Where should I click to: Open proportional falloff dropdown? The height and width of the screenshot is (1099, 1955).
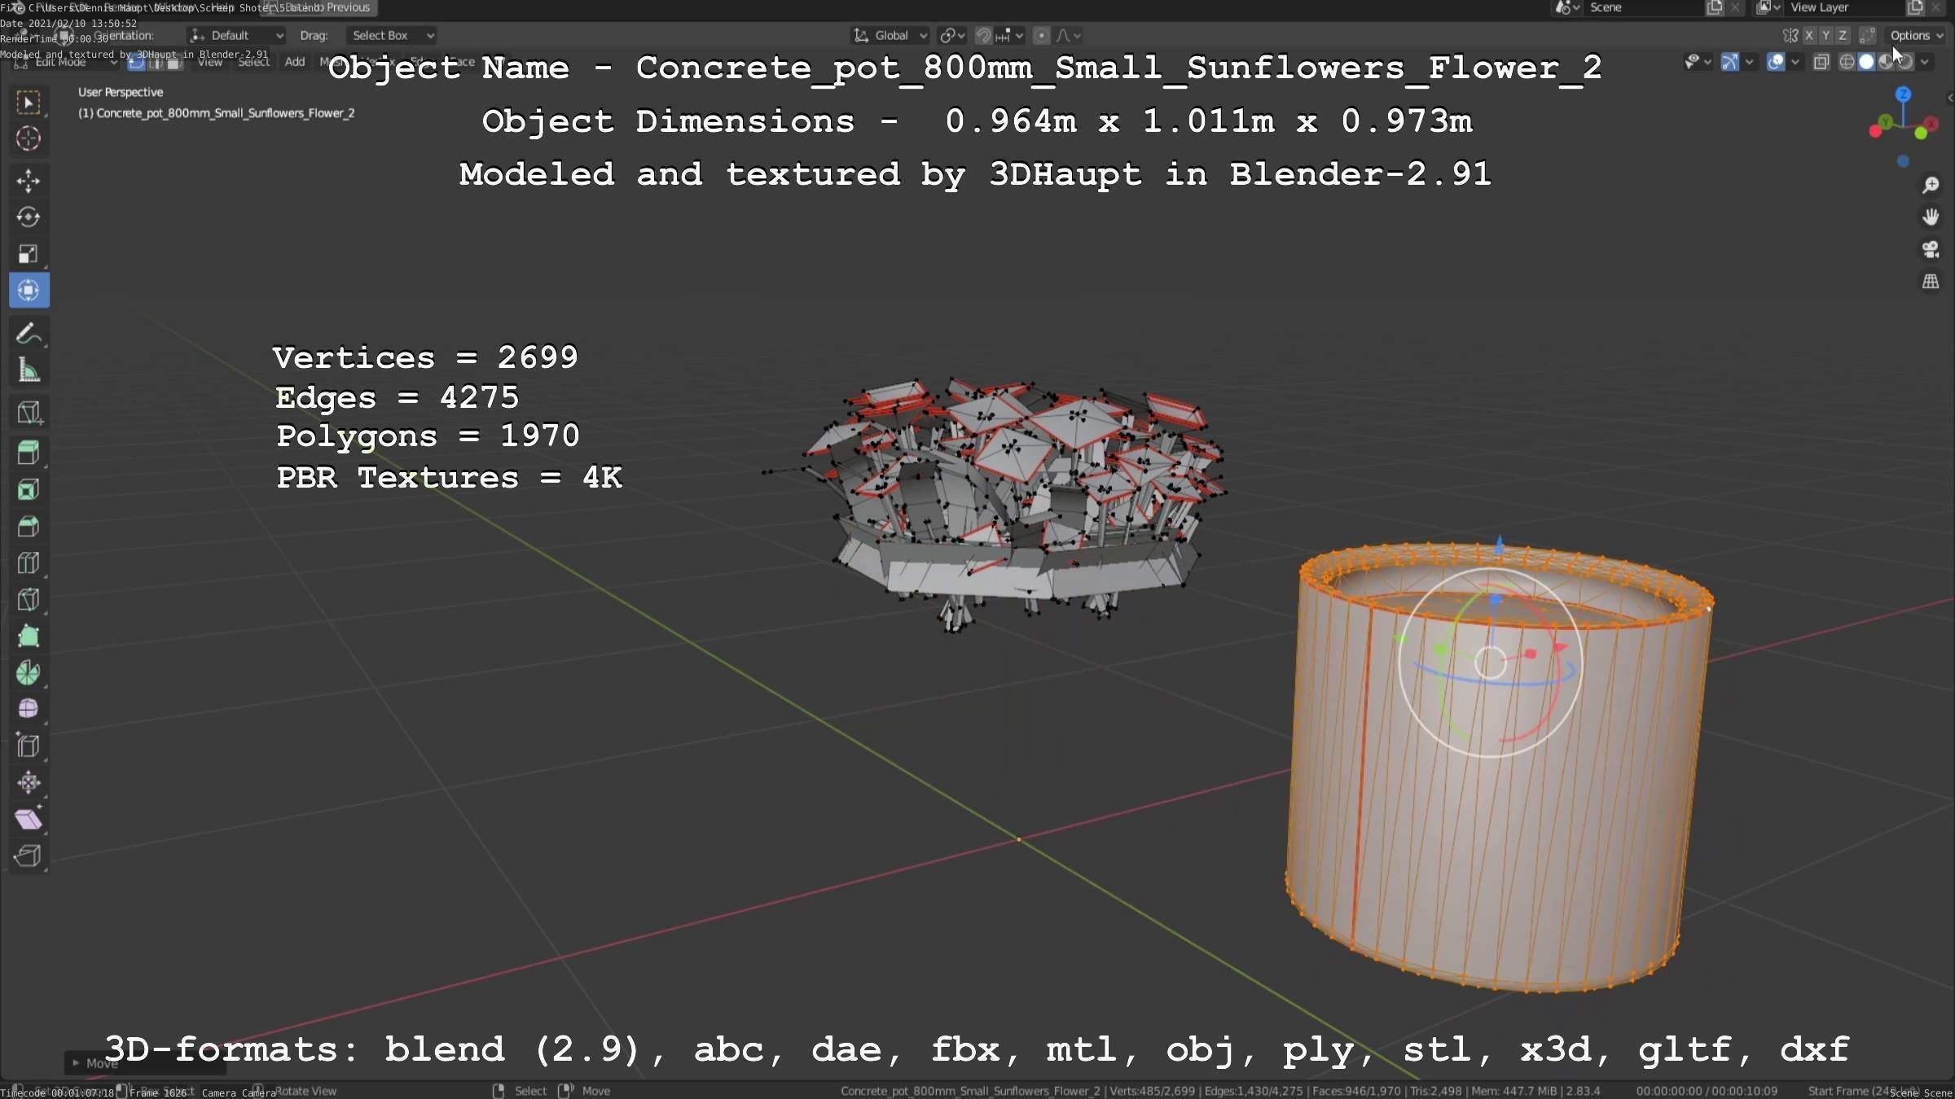[x=1069, y=36]
